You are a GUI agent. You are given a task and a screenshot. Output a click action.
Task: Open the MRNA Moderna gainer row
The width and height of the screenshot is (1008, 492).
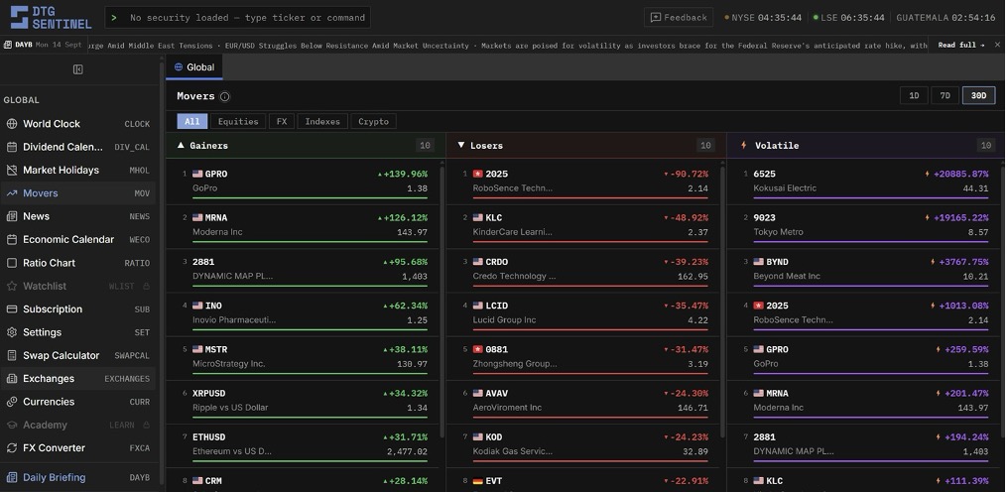(303, 226)
